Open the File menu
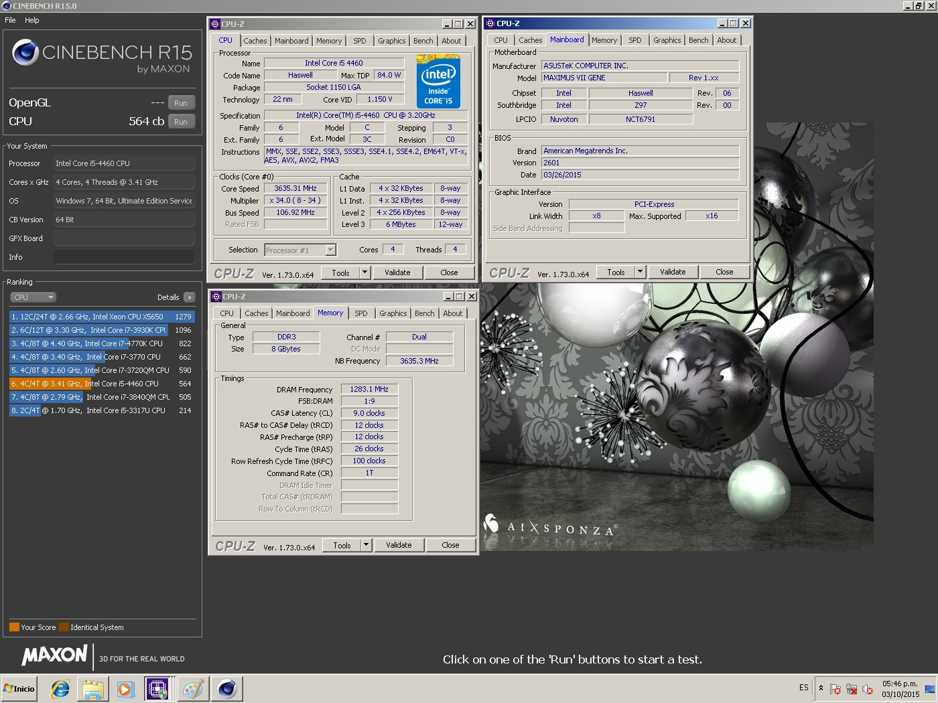Image resolution: width=938 pixels, height=703 pixels. (10, 20)
